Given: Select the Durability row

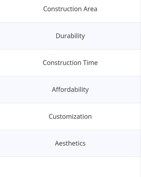Looking at the screenshot, I should (x=70, y=36).
